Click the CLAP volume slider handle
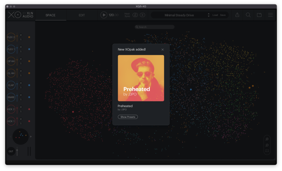This screenshot has width=282, height=171. tap(17, 84)
